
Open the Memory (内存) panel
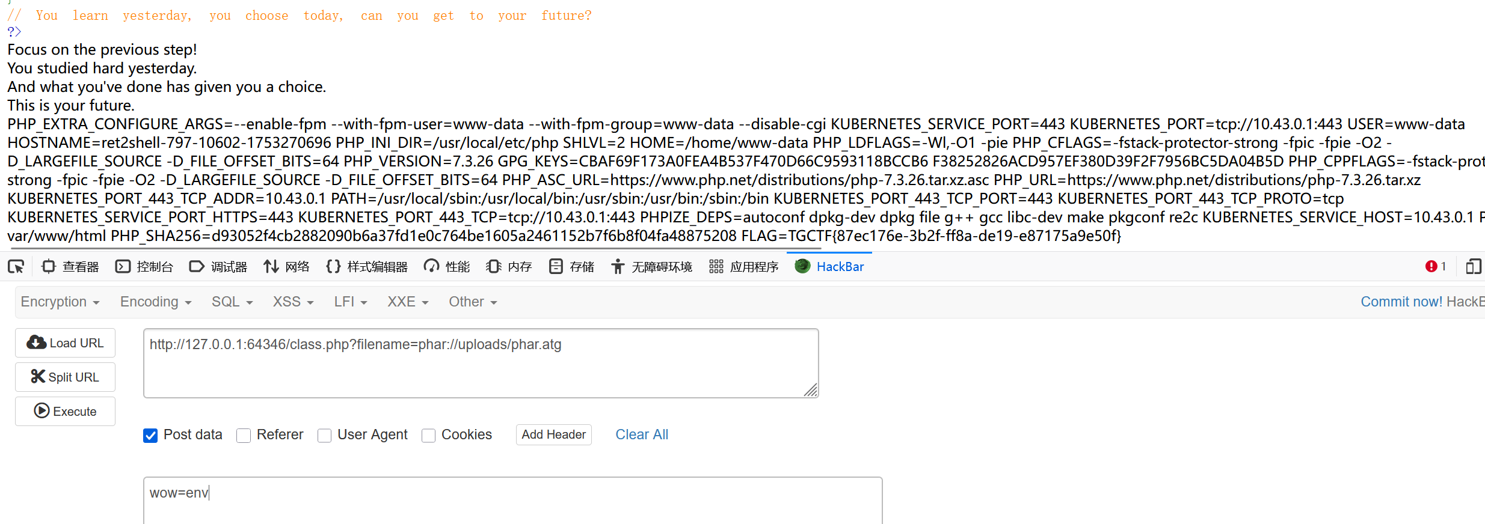pos(509,266)
